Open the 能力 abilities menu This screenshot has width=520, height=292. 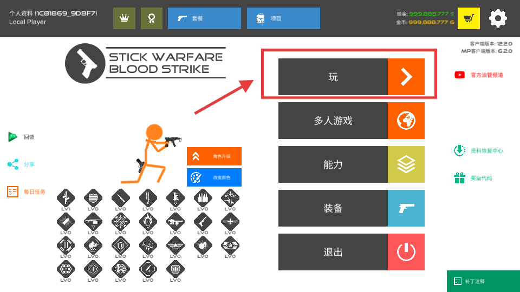(x=351, y=164)
